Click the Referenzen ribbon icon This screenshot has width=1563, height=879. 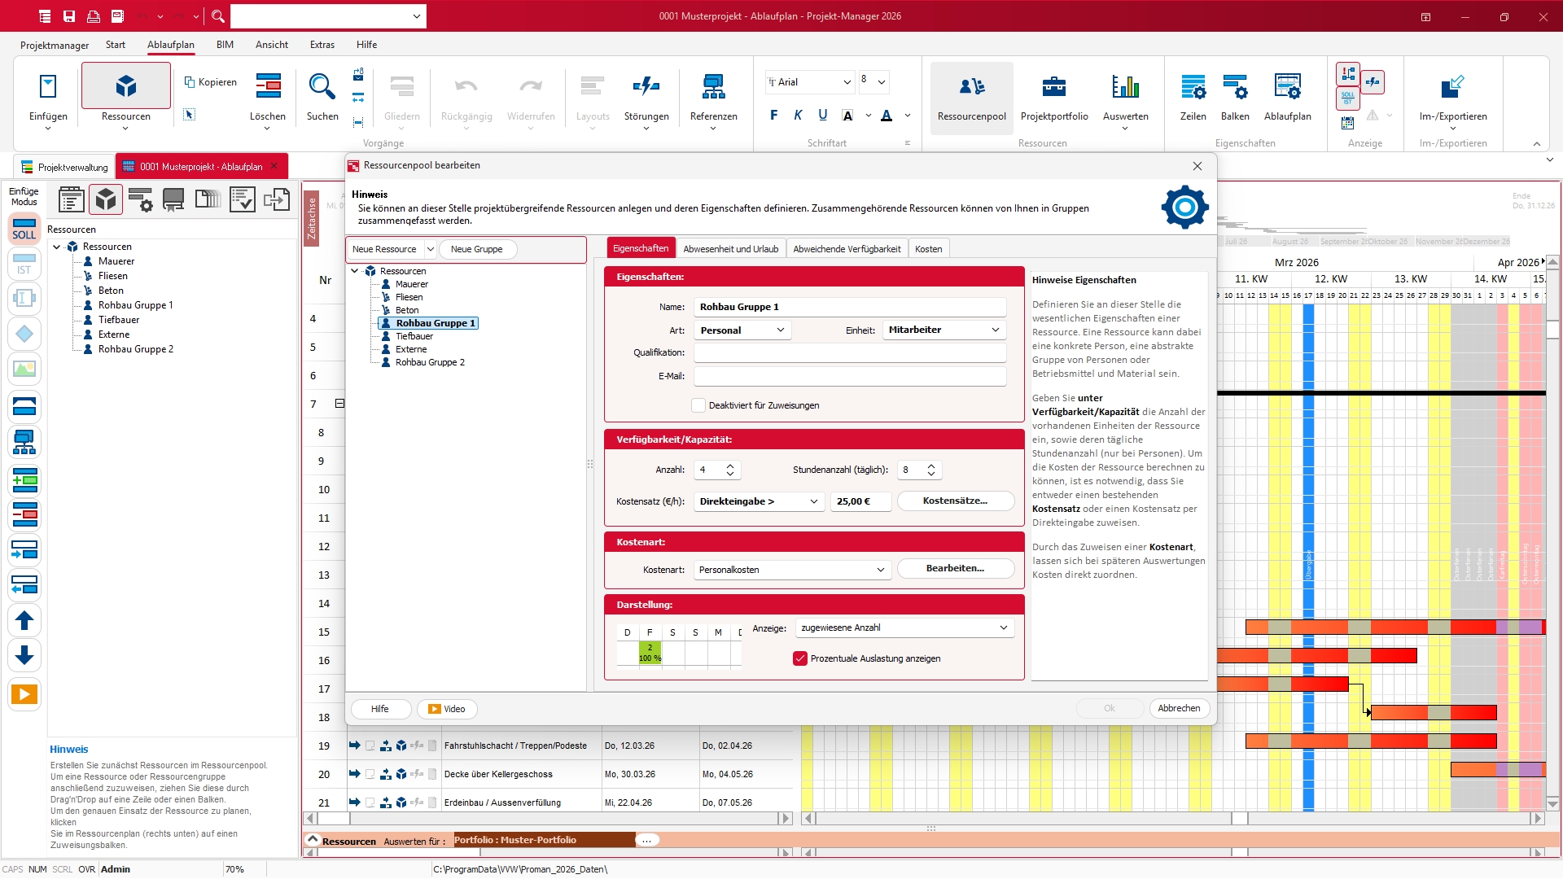coord(713,87)
